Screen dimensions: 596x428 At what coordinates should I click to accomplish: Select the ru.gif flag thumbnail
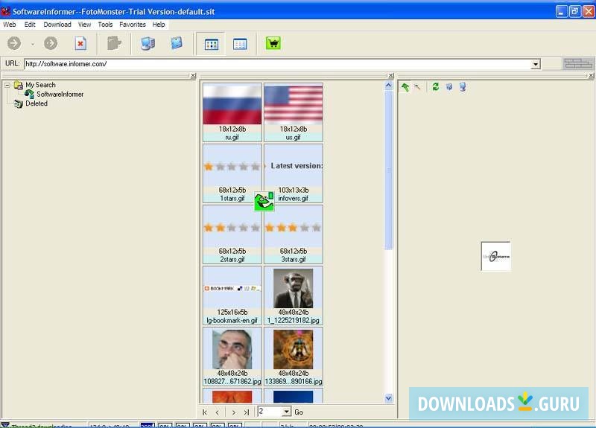[232, 112]
